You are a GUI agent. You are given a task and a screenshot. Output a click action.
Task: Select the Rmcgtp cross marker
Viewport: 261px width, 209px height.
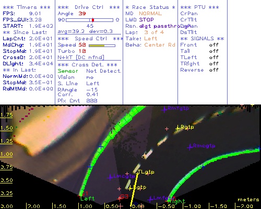[x=190, y=147]
